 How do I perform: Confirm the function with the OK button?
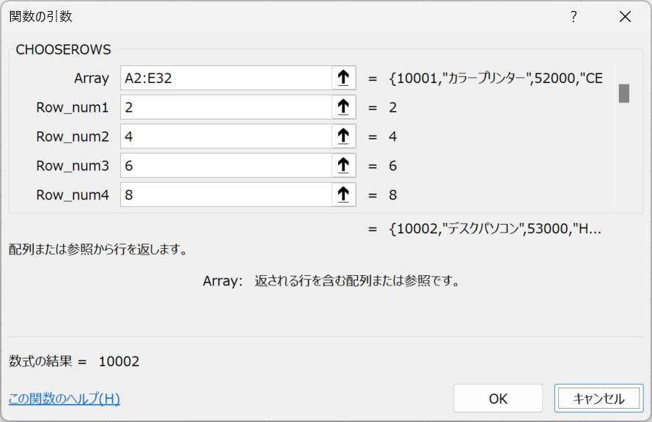tap(498, 399)
